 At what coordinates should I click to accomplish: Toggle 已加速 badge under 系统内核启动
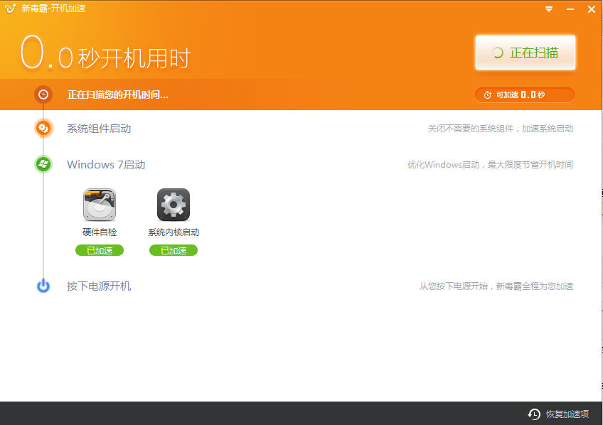(x=174, y=250)
